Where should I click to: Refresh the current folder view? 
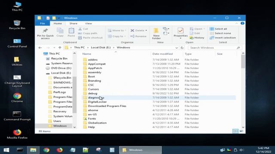[x=182, y=47]
